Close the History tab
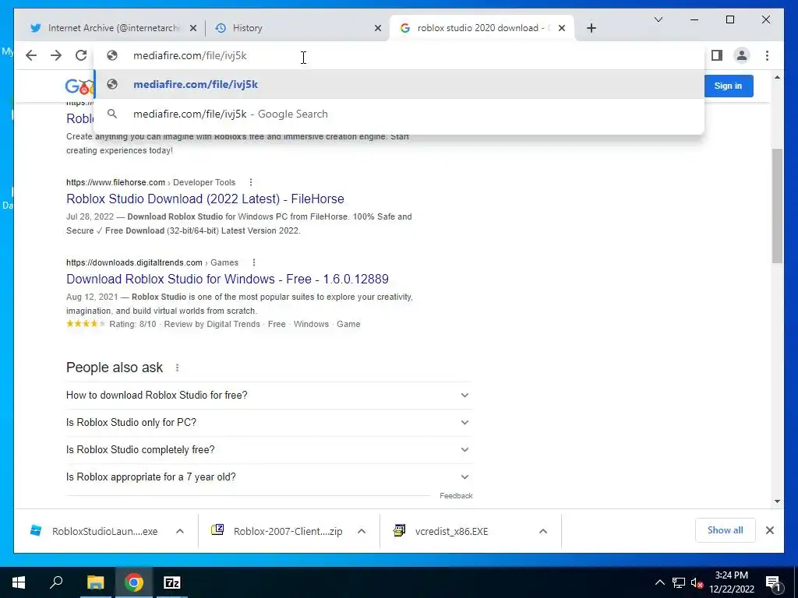Image resolution: width=798 pixels, height=598 pixels. point(378,28)
